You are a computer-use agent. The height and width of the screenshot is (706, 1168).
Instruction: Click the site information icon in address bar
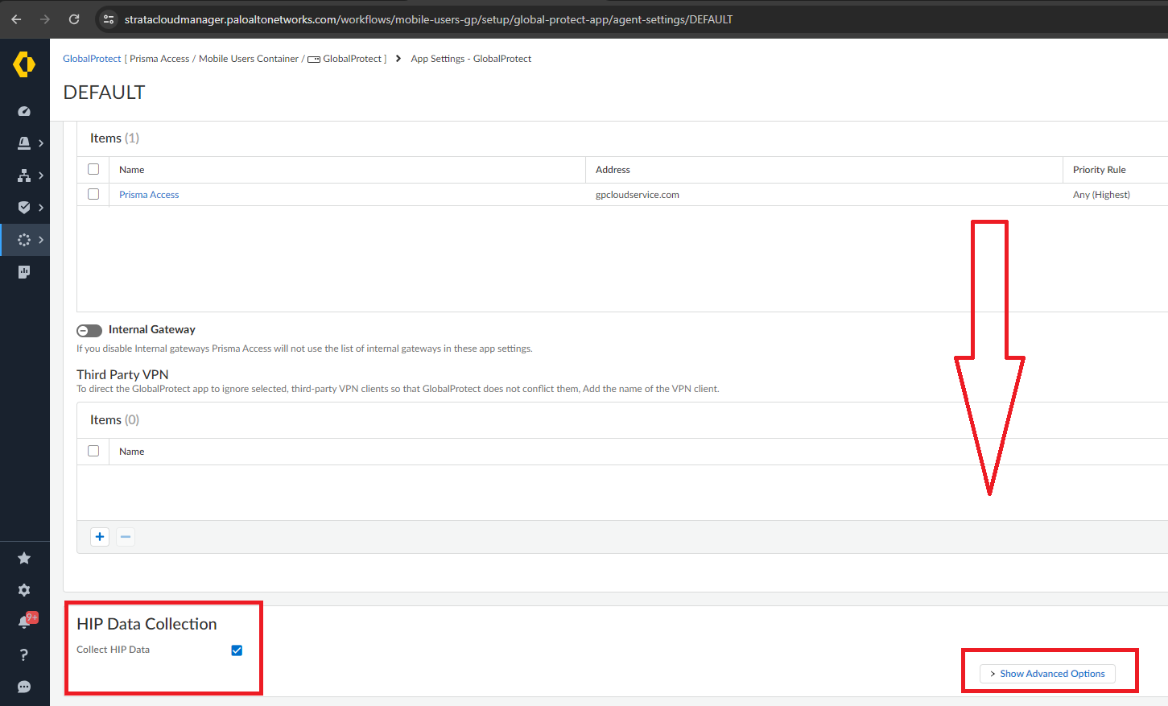click(x=109, y=19)
